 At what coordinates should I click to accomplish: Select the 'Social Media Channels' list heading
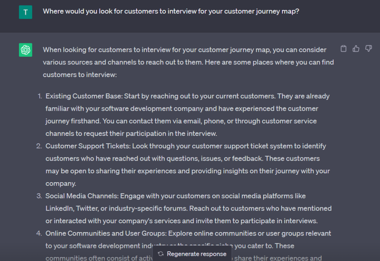[x=82, y=196]
